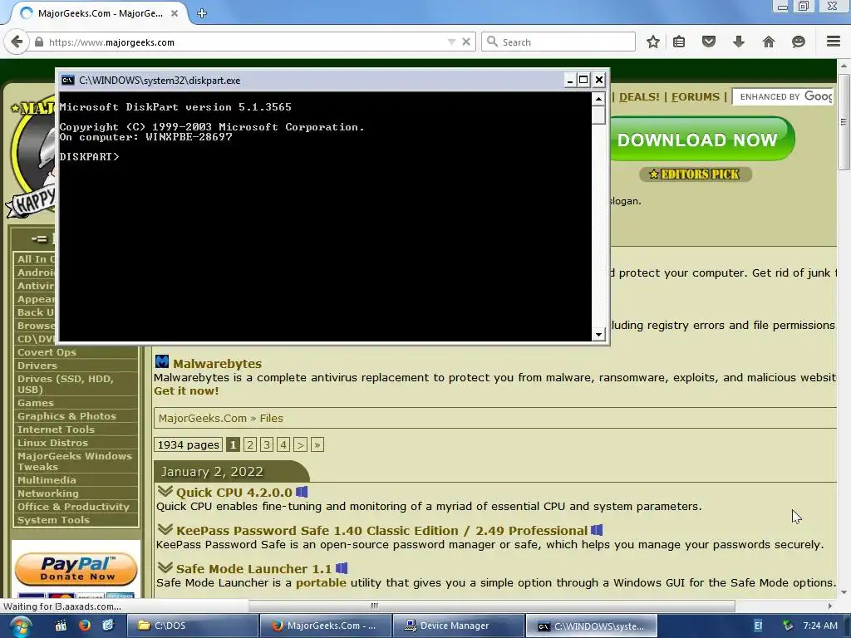This screenshot has height=638, width=851.
Task: Jump to last page with » button
Action: pos(317,445)
